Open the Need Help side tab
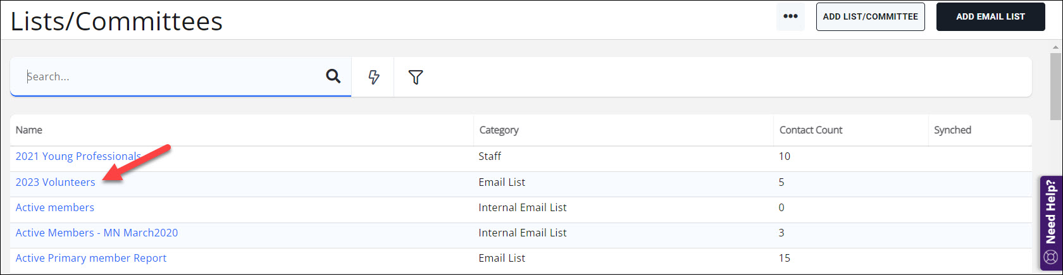Viewport: 1063px width, 275px height. 1051,212
